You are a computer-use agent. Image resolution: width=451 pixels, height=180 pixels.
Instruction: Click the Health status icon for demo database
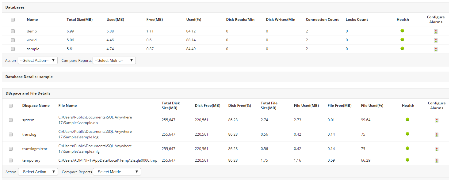click(x=402, y=31)
